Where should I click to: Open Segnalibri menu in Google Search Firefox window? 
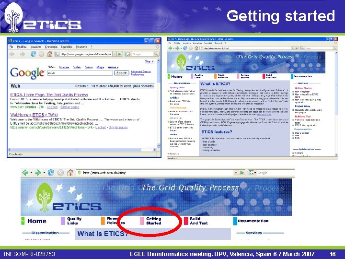(x=67, y=47)
